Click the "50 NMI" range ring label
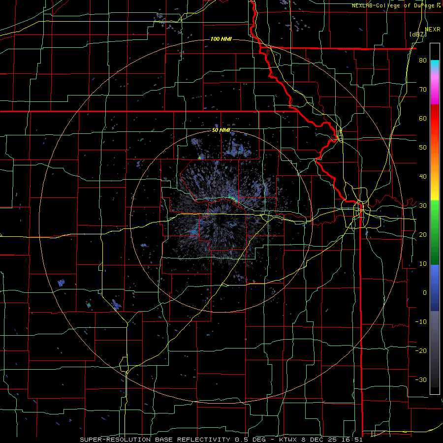The image size is (443, 443). [x=221, y=130]
